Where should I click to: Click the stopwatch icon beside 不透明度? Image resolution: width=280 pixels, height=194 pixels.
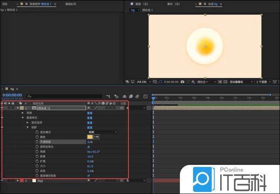37,142
